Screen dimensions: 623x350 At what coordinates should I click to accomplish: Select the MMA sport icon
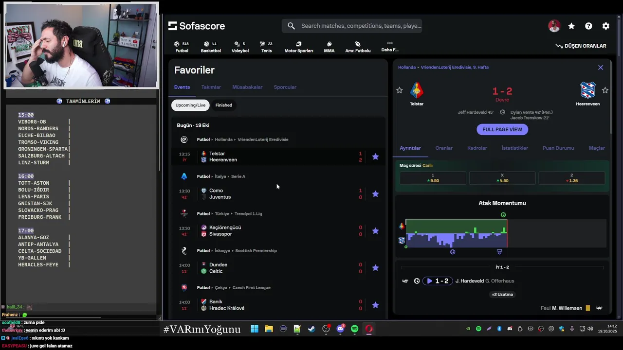pos(329,47)
